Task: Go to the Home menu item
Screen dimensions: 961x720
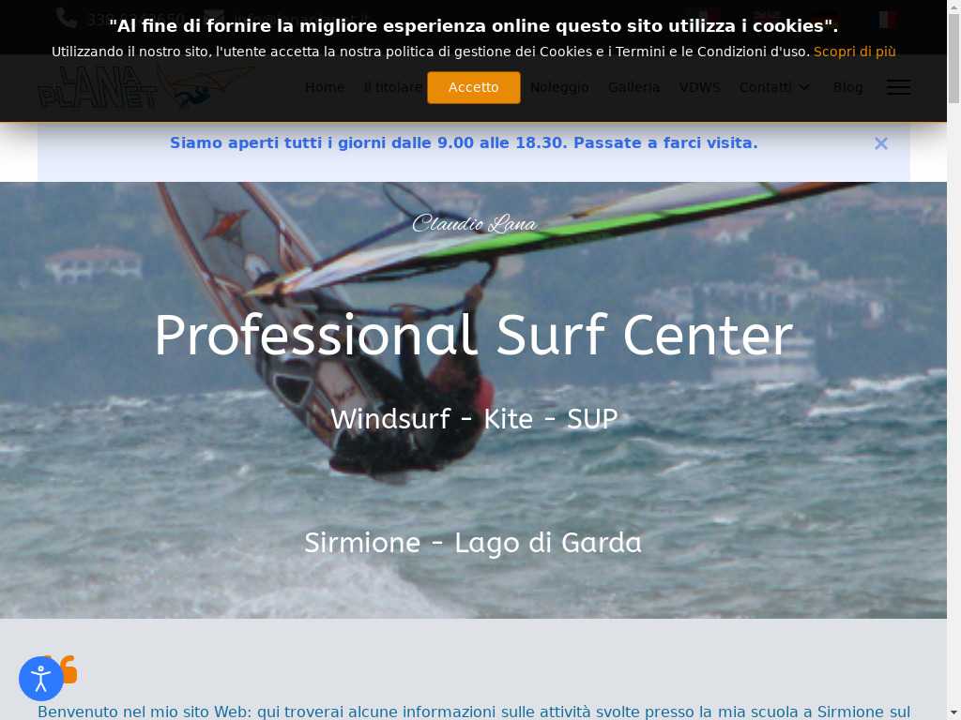Action: coord(324,87)
